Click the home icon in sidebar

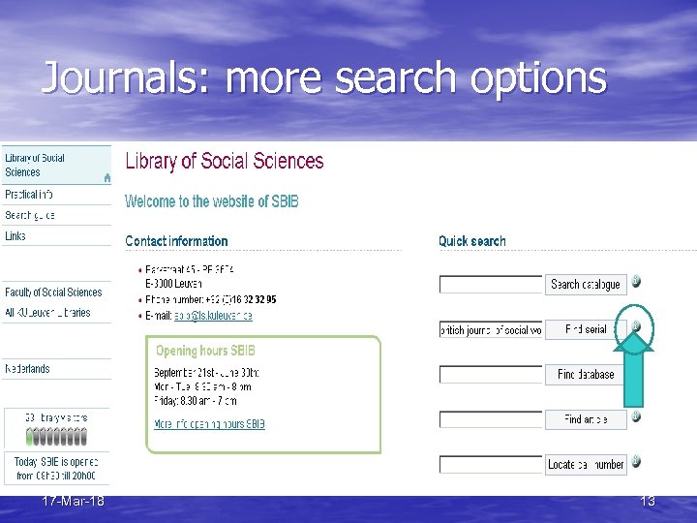pos(107,178)
